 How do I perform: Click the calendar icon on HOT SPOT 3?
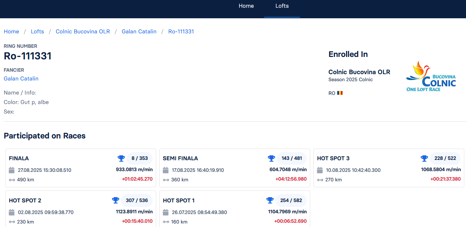coord(320,170)
